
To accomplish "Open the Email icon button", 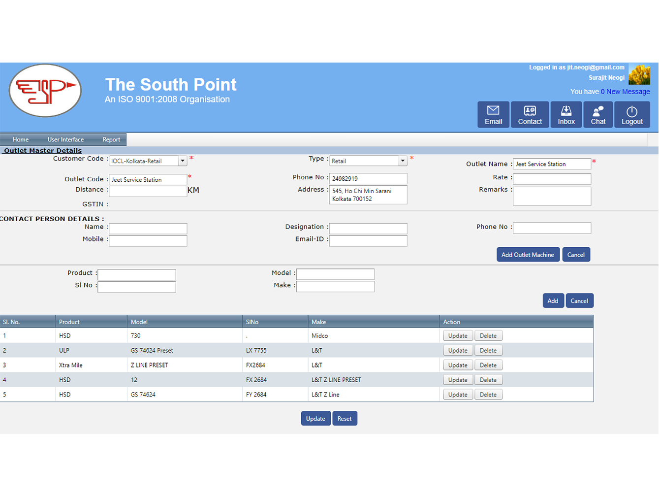I will click(493, 115).
